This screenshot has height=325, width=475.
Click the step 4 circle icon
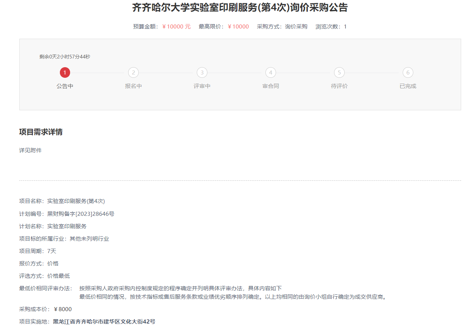[271, 73]
